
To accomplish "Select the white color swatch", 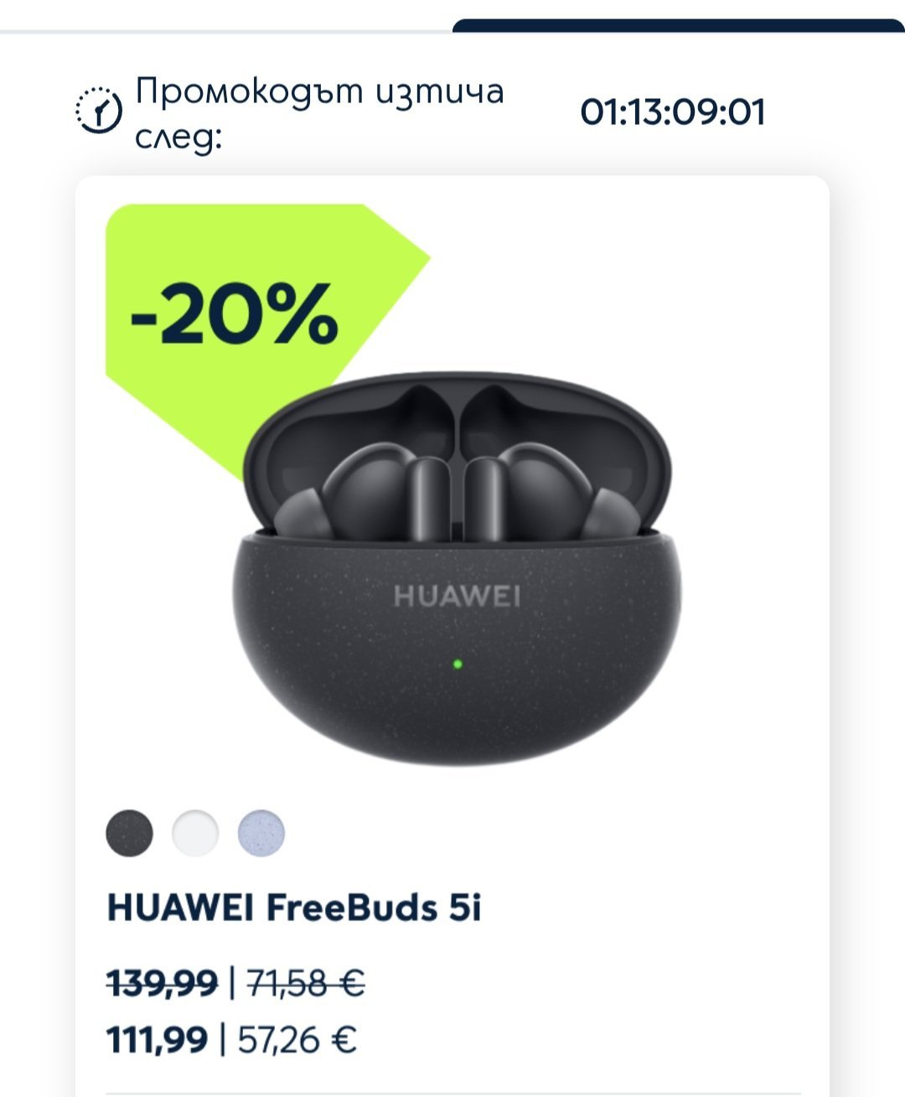I will coord(195,833).
